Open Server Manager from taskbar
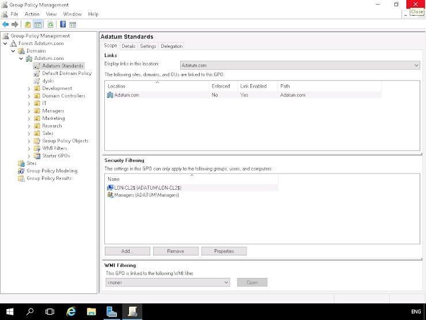The width and height of the screenshot is (426, 320). (111, 311)
